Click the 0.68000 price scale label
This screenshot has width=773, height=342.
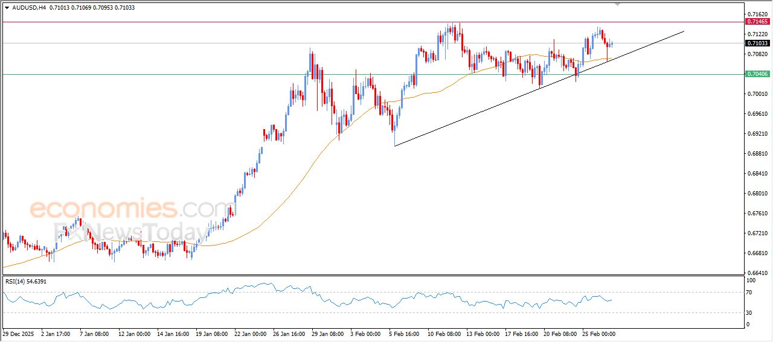point(757,194)
